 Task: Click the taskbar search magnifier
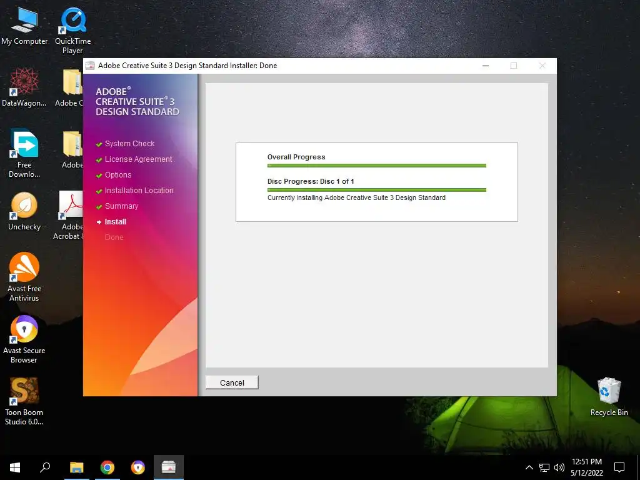pyautogui.click(x=45, y=467)
